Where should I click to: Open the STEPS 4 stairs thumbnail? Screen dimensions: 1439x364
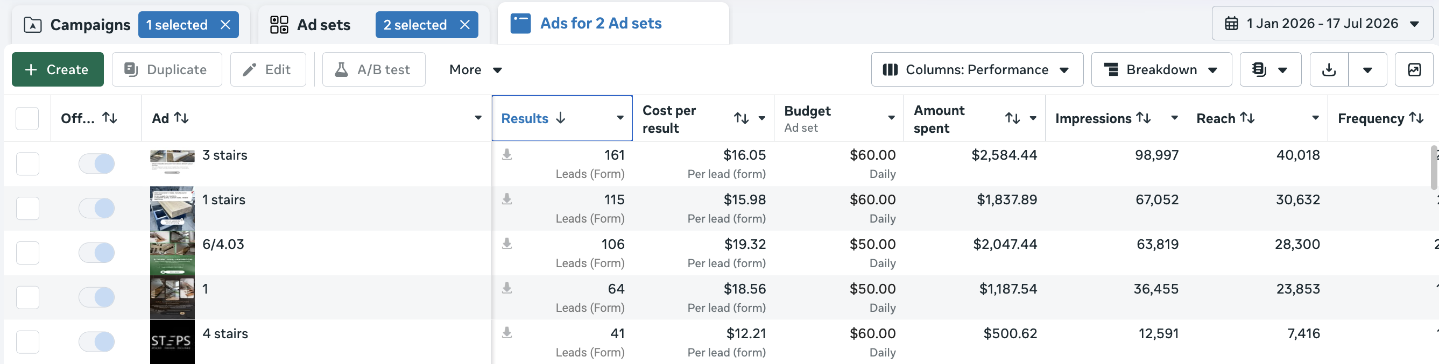coord(172,341)
